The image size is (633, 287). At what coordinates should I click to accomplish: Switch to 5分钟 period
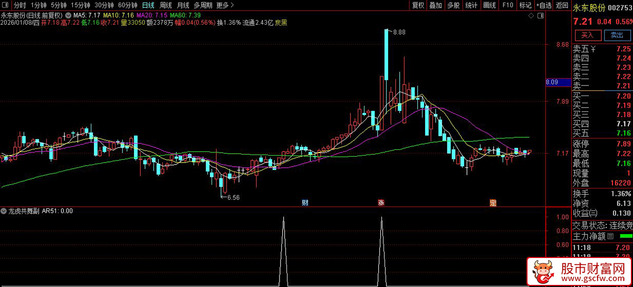(59, 5)
